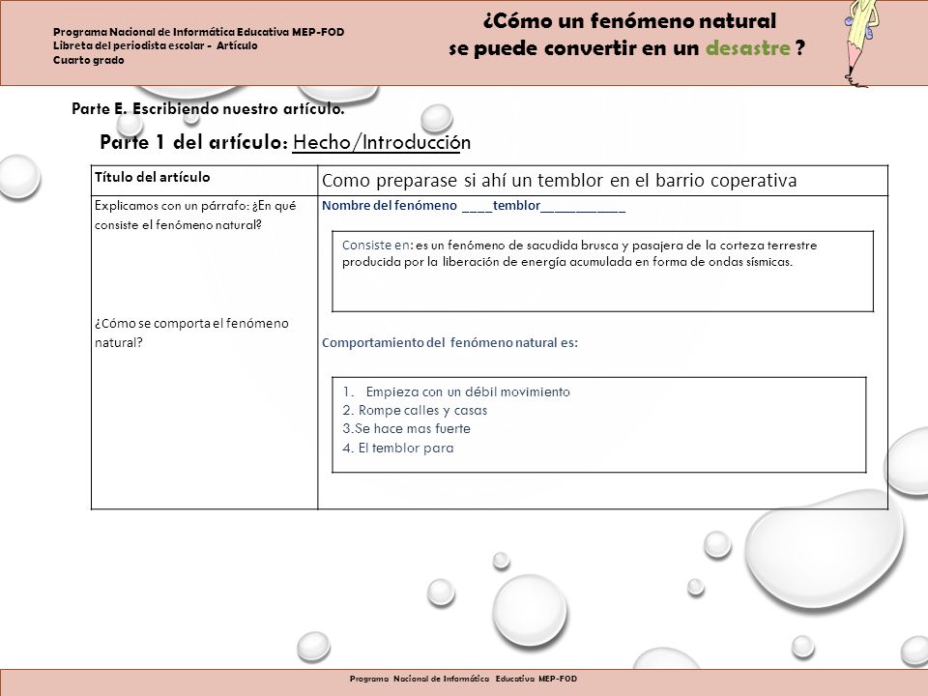Click the 'Consiste en:' description text box
Viewport: 928px width, 696px height.
pyautogui.click(x=602, y=271)
